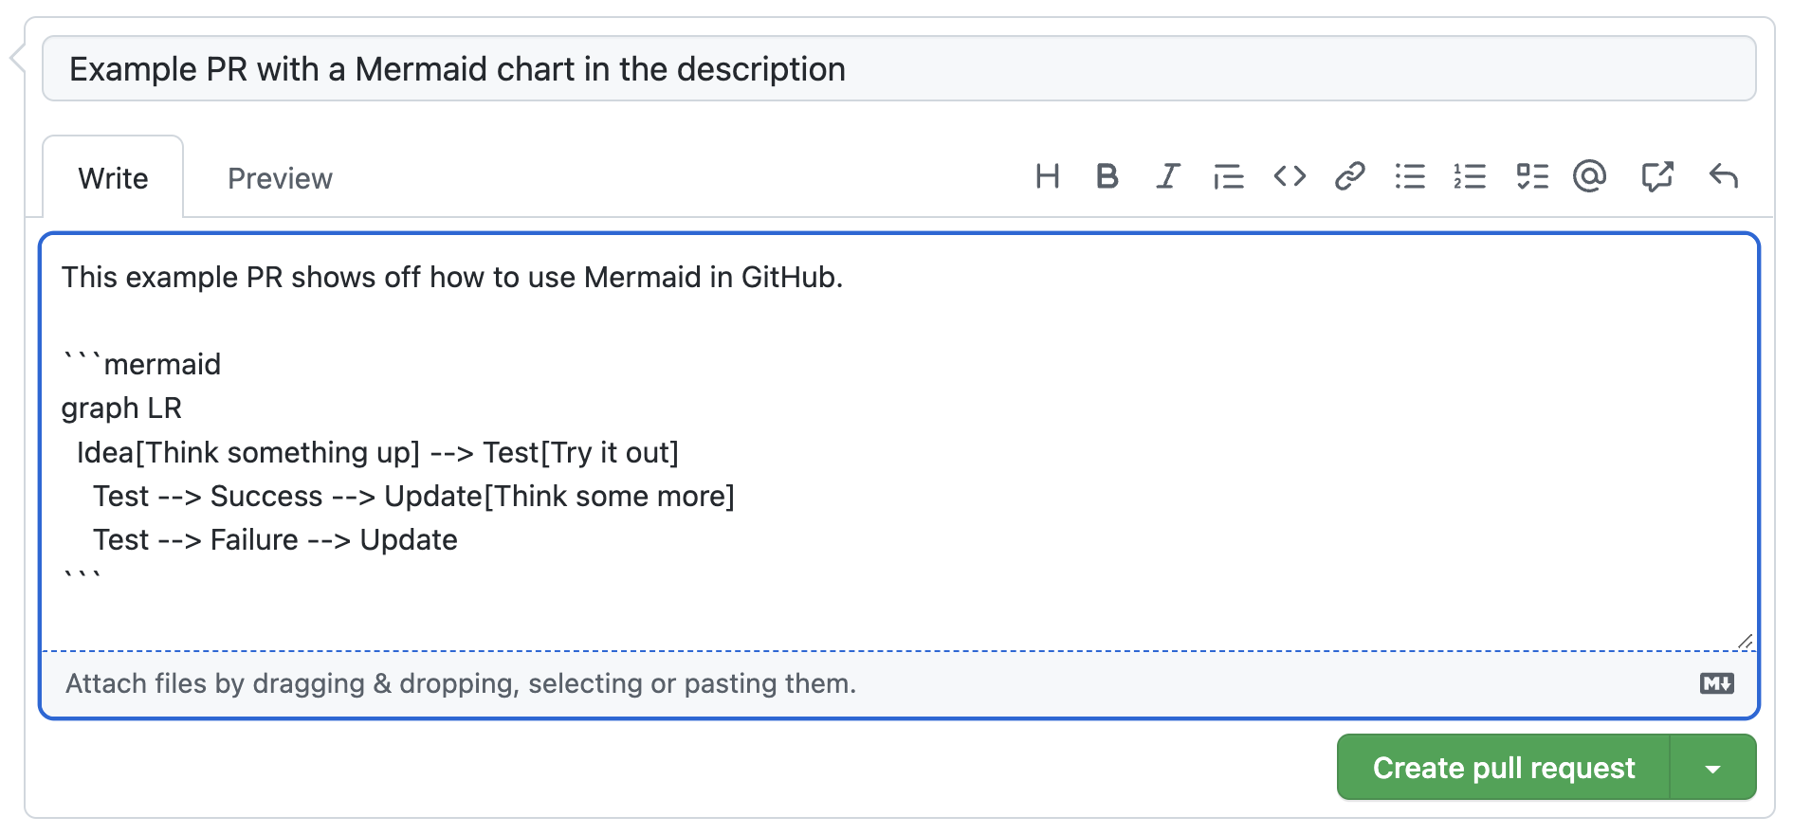Screen dimensions: 1793x835
Task: Add a link icon
Action: click(1349, 176)
